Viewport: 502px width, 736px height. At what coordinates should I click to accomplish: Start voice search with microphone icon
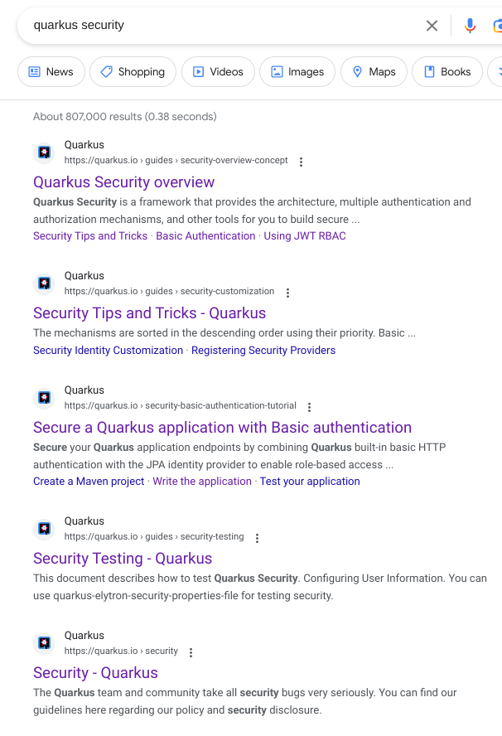pos(470,26)
